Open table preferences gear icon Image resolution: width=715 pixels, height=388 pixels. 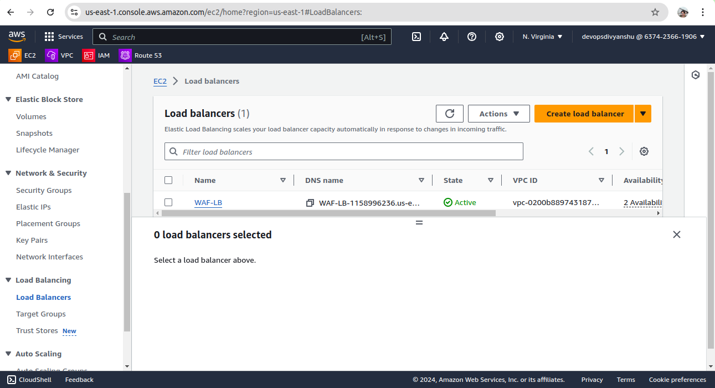point(644,152)
